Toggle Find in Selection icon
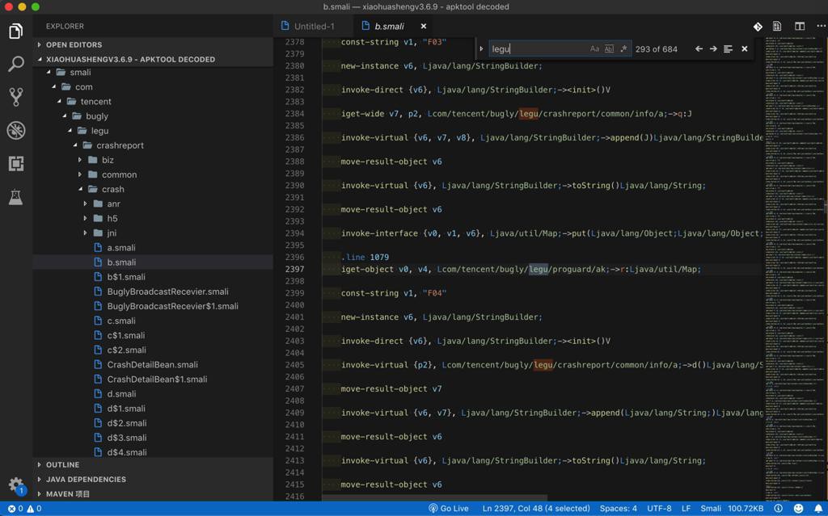828x516 pixels. 729,48
